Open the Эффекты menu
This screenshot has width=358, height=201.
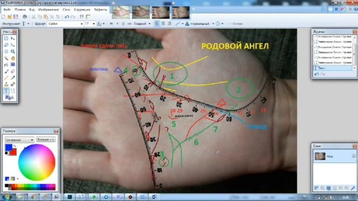coord(101,9)
